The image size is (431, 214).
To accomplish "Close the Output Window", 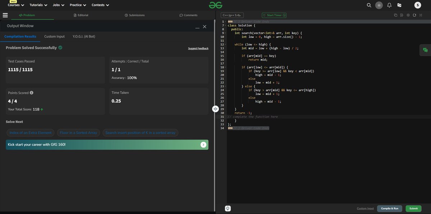I will point(205,27).
